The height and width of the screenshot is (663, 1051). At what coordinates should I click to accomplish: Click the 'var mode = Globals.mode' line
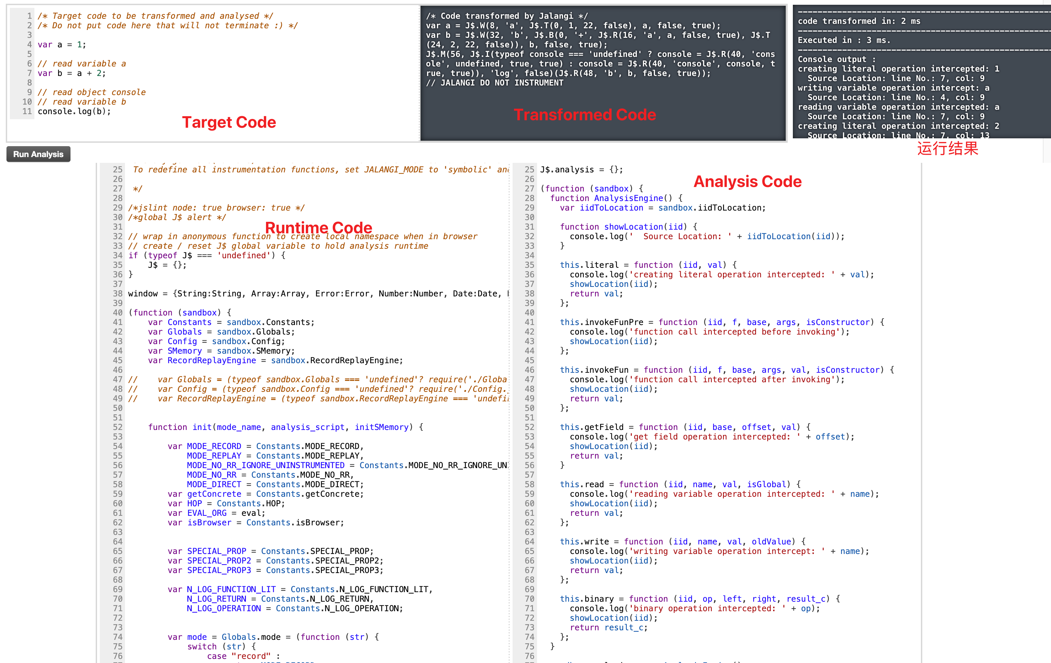point(273,637)
